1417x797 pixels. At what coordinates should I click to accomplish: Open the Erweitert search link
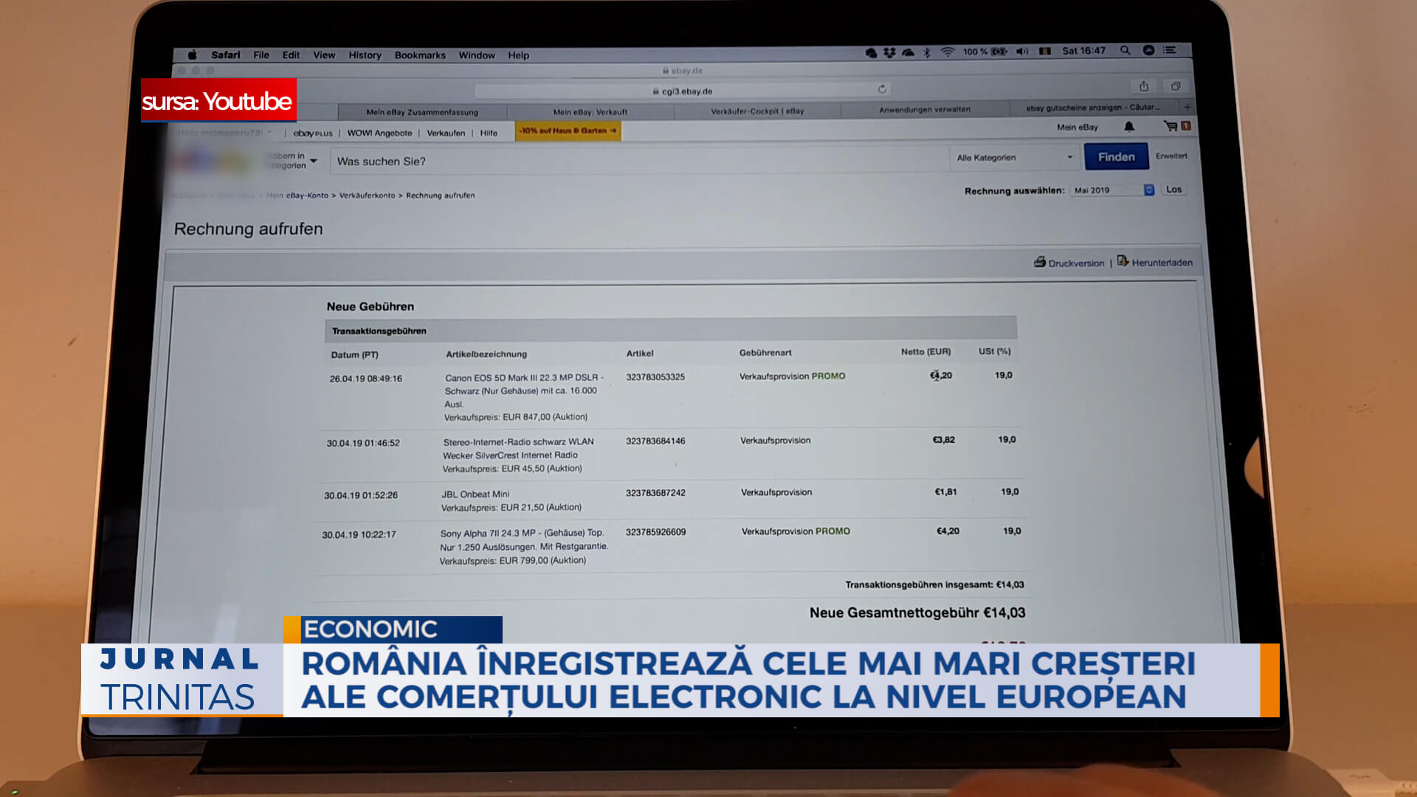coord(1171,156)
